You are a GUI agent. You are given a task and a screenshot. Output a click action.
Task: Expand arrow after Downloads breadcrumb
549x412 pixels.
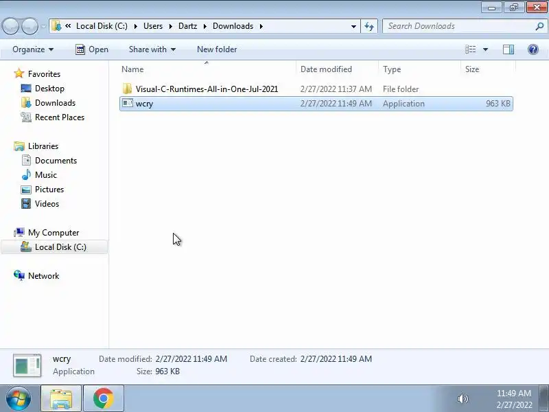[261, 26]
